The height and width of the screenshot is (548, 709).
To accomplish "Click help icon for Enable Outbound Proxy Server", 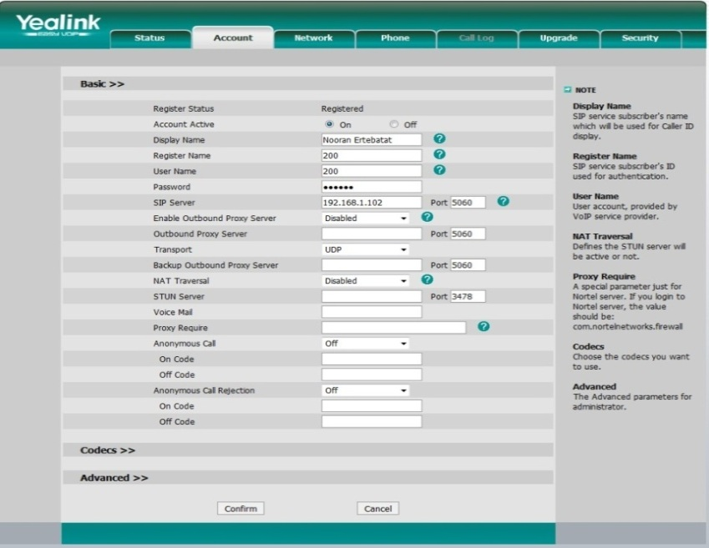I will pyautogui.click(x=427, y=217).
